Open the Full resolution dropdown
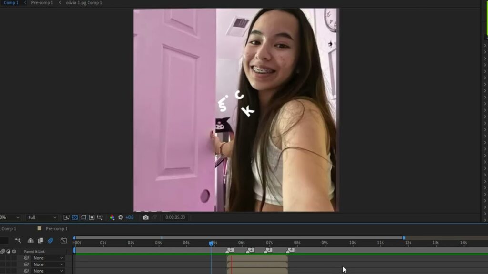 click(x=41, y=217)
